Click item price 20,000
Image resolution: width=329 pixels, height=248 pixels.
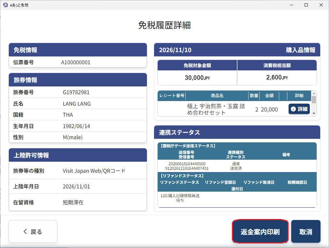point(269,109)
